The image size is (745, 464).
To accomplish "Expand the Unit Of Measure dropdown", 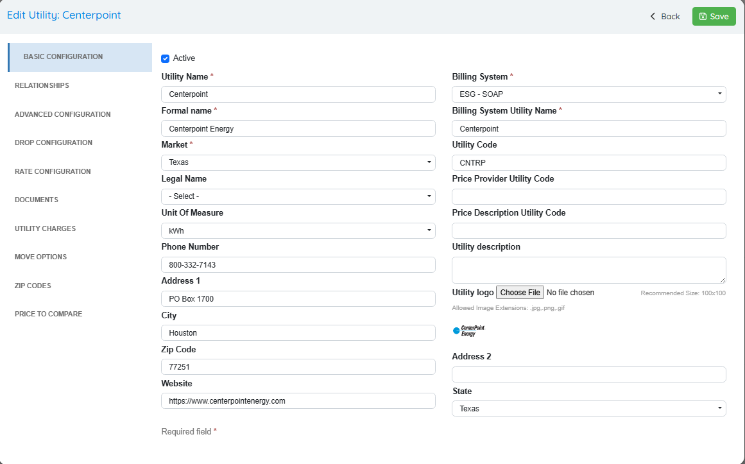I will 298,230.
